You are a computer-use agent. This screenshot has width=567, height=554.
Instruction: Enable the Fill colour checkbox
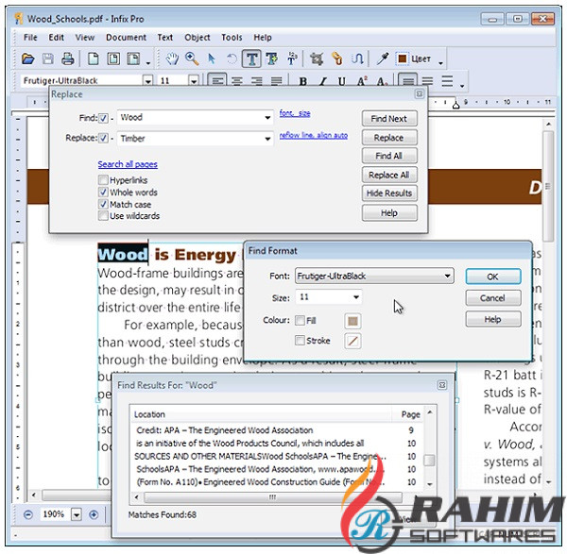pyautogui.click(x=300, y=320)
